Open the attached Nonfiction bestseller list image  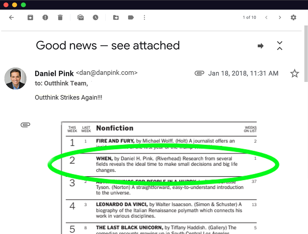[x=159, y=178]
